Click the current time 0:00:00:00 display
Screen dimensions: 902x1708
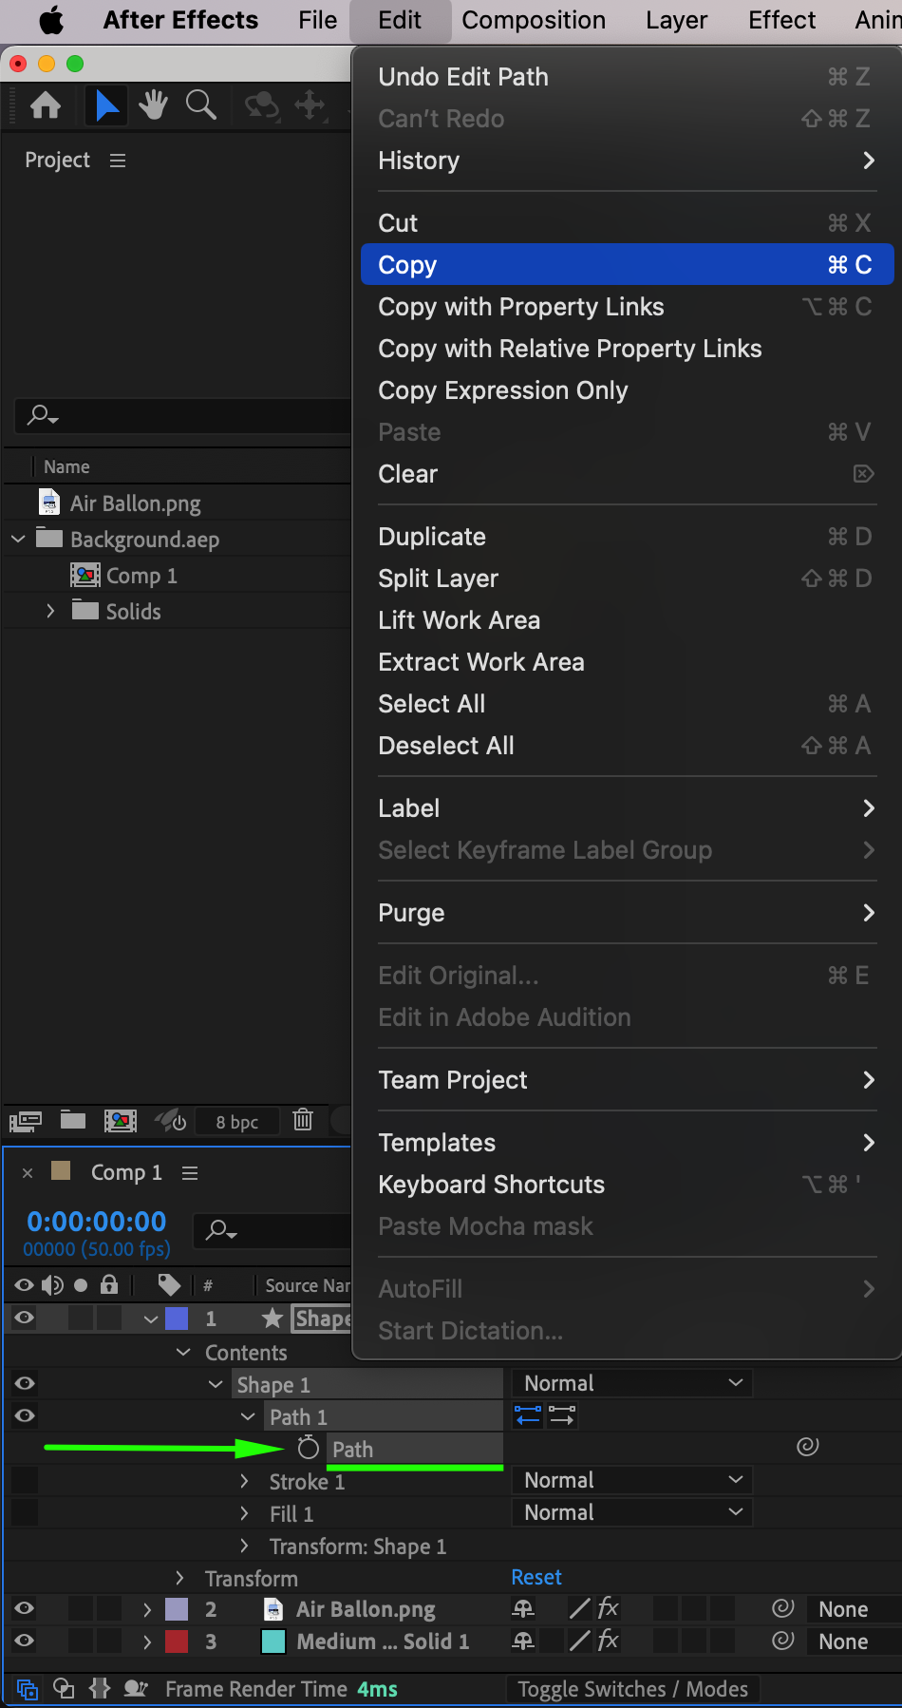[x=96, y=1221]
